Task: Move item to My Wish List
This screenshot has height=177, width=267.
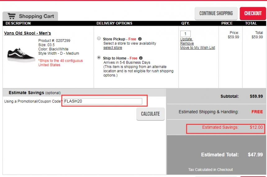Action: pyautogui.click(x=197, y=48)
